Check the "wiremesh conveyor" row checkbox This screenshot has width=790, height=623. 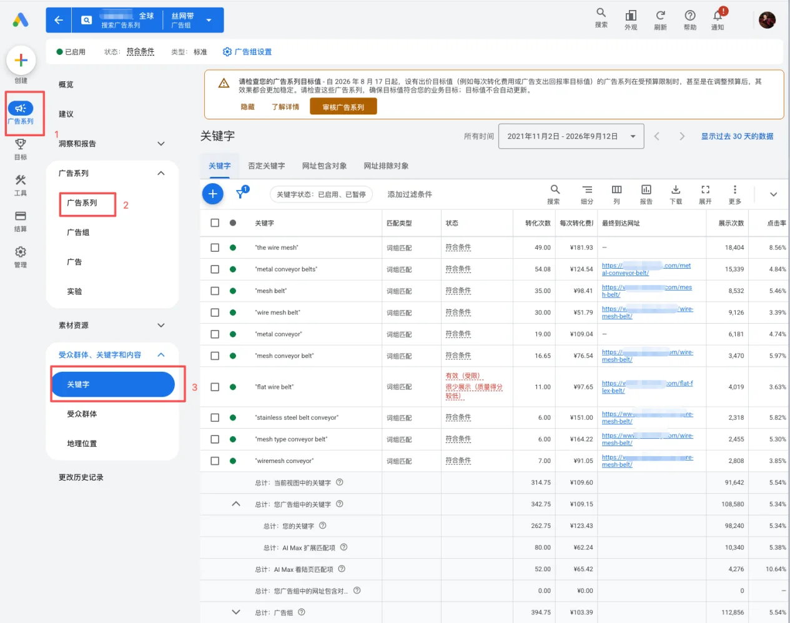pyautogui.click(x=215, y=461)
